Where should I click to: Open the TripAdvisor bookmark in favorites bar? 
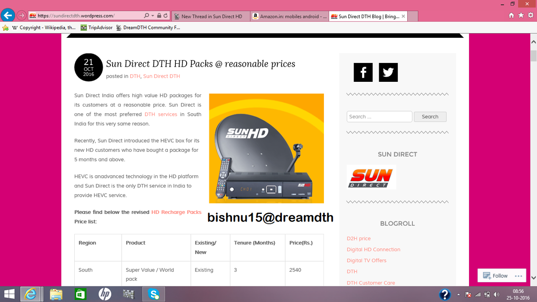97,28
